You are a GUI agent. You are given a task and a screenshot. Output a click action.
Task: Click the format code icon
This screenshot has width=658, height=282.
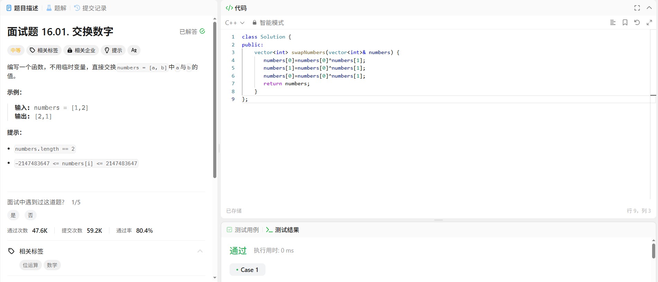[x=613, y=23]
